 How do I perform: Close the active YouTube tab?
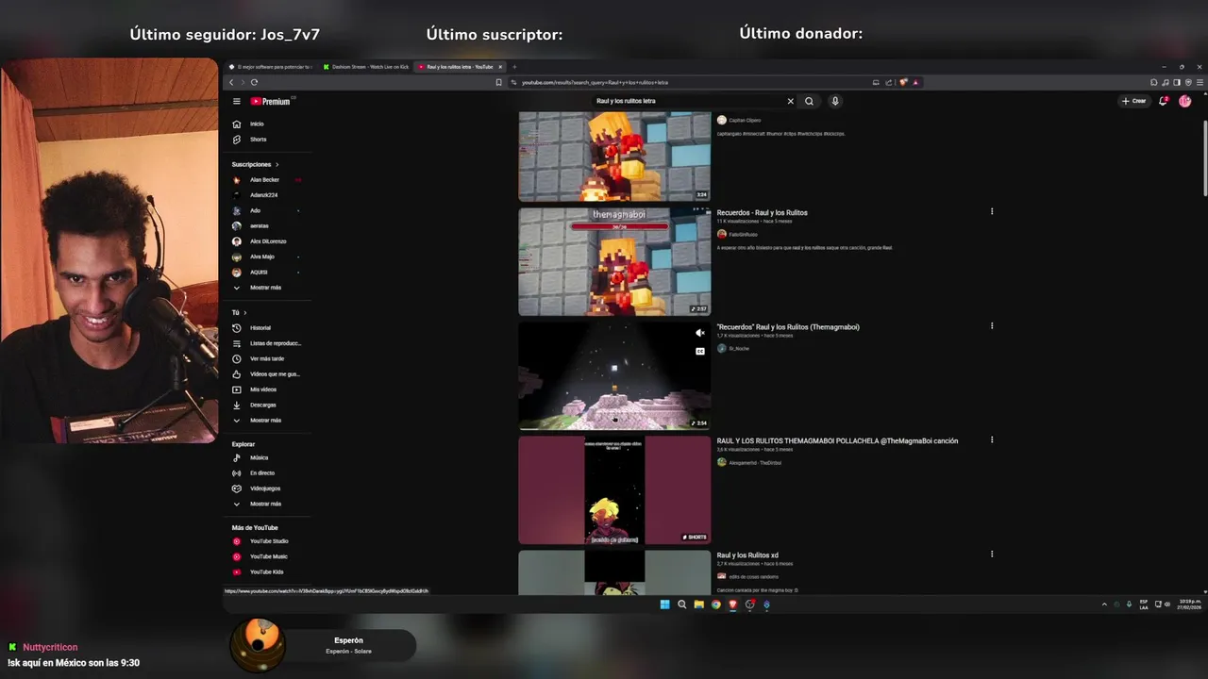click(501, 67)
